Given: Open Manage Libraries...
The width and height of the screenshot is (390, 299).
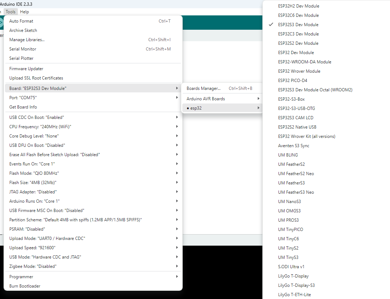Looking at the screenshot, I should click(27, 40).
